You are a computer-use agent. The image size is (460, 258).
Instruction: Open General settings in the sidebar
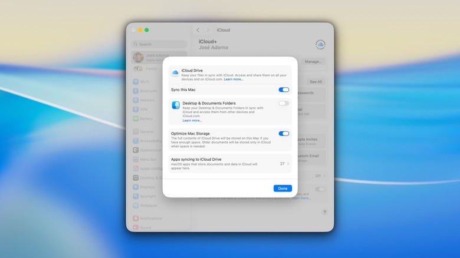click(143, 131)
